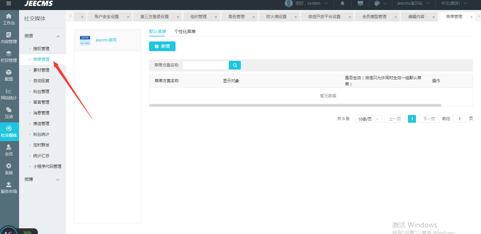
Task: Click the monitor display icon in header
Action: click(360, 3)
